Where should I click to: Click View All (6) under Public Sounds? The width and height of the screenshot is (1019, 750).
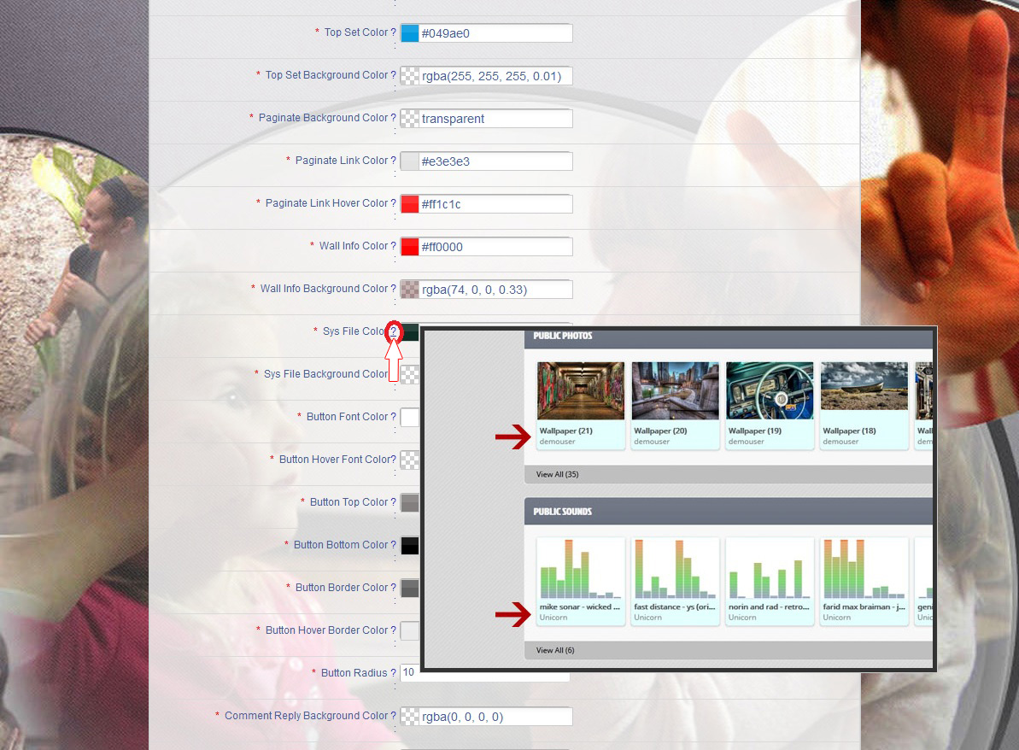click(x=555, y=651)
